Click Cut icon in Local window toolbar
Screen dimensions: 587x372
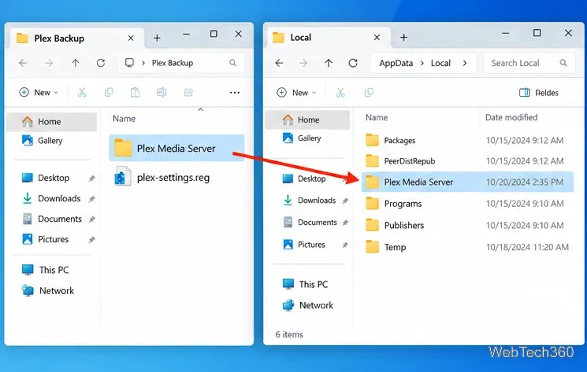click(340, 93)
